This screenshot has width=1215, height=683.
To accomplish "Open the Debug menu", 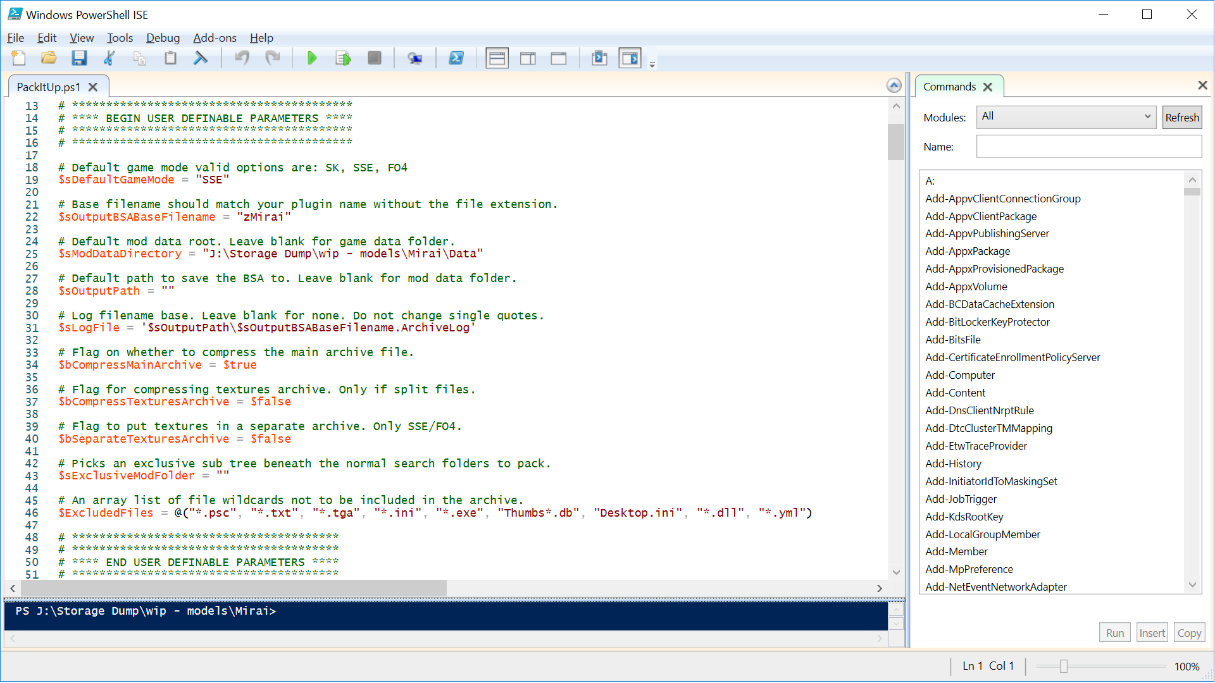I will 163,38.
